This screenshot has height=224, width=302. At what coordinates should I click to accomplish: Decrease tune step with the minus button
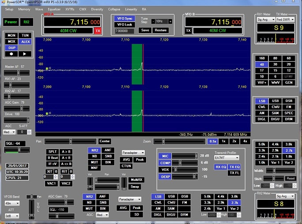pos(153,21)
